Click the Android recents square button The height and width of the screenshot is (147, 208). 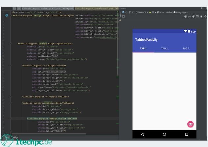click(x=187, y=134)
